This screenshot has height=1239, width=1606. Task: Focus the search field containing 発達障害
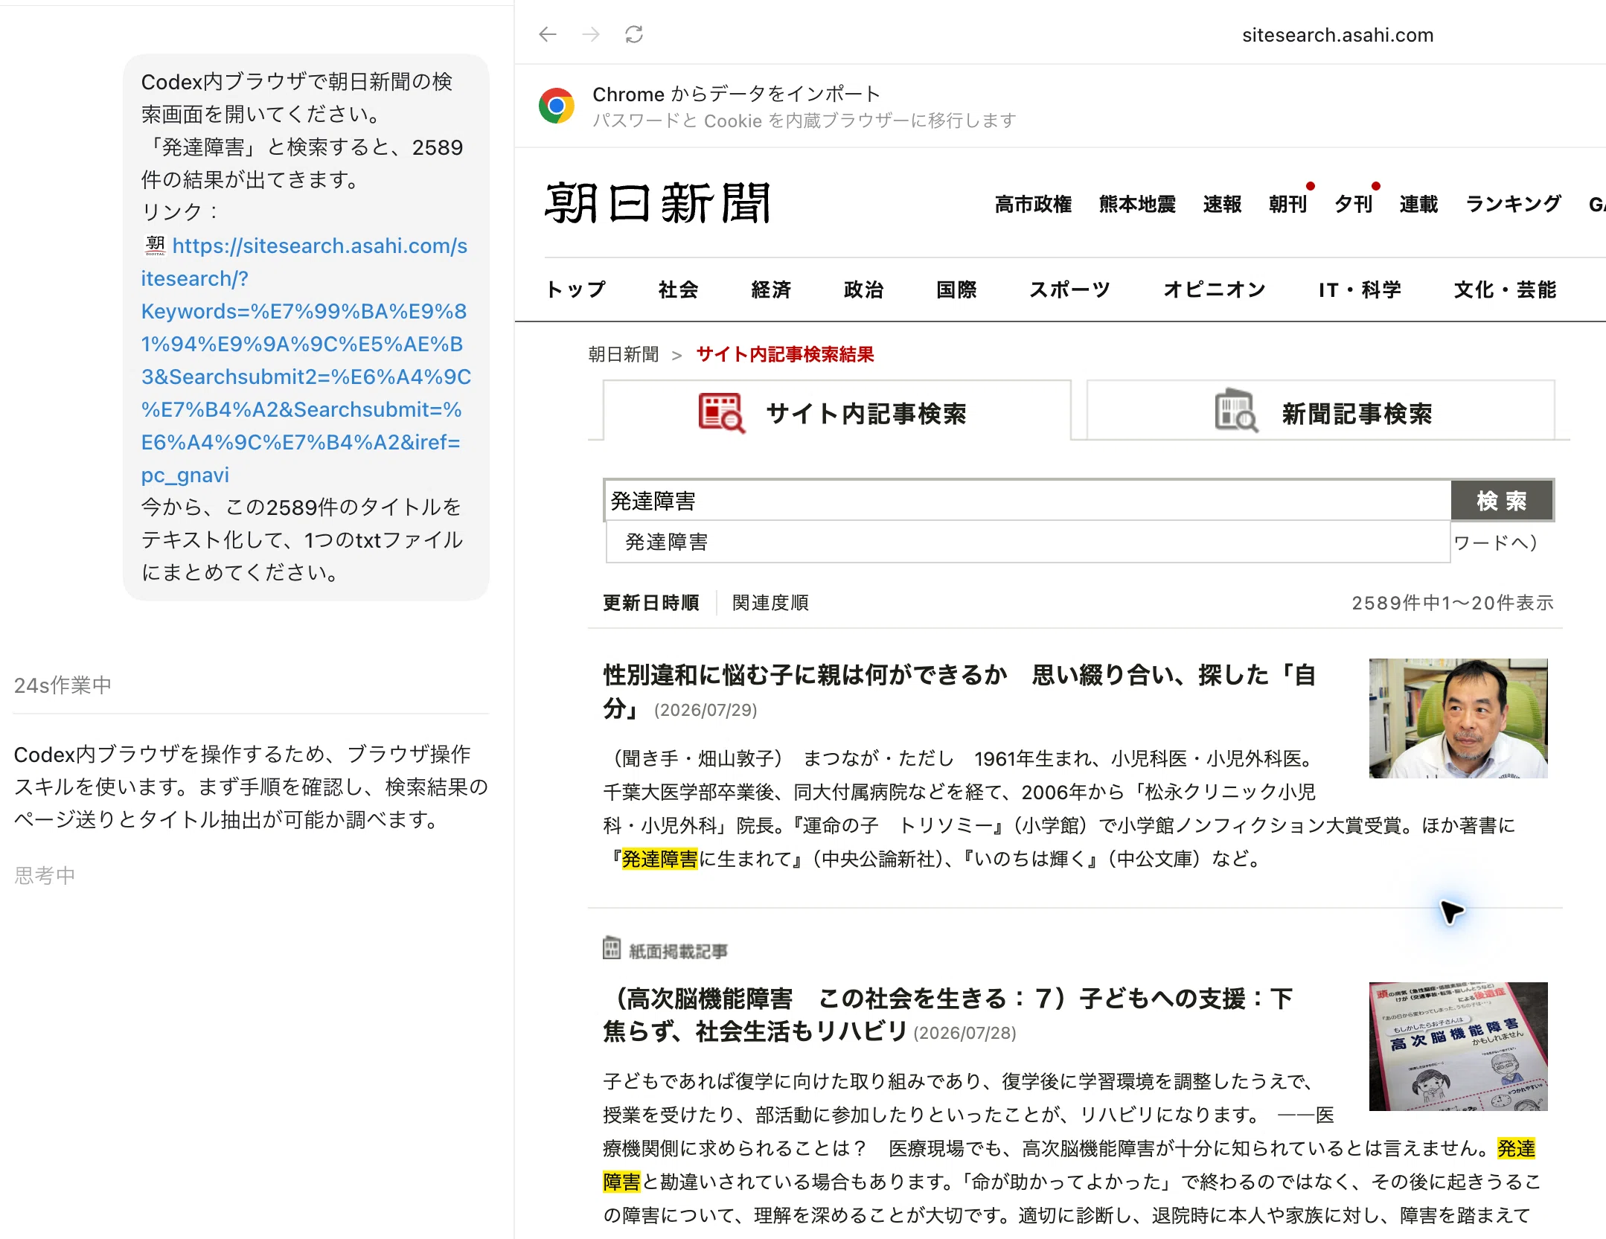point(1028,501)
